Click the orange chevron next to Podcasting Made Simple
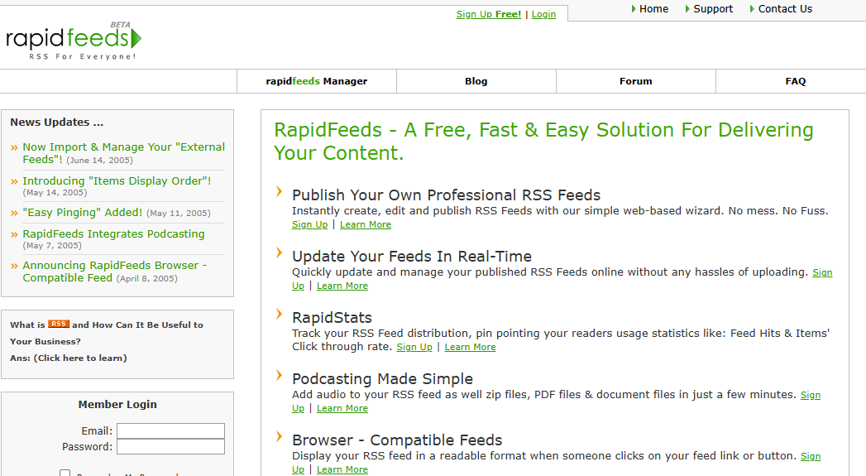The width and height of the screenshot is (866, 476). click(280, 376)
